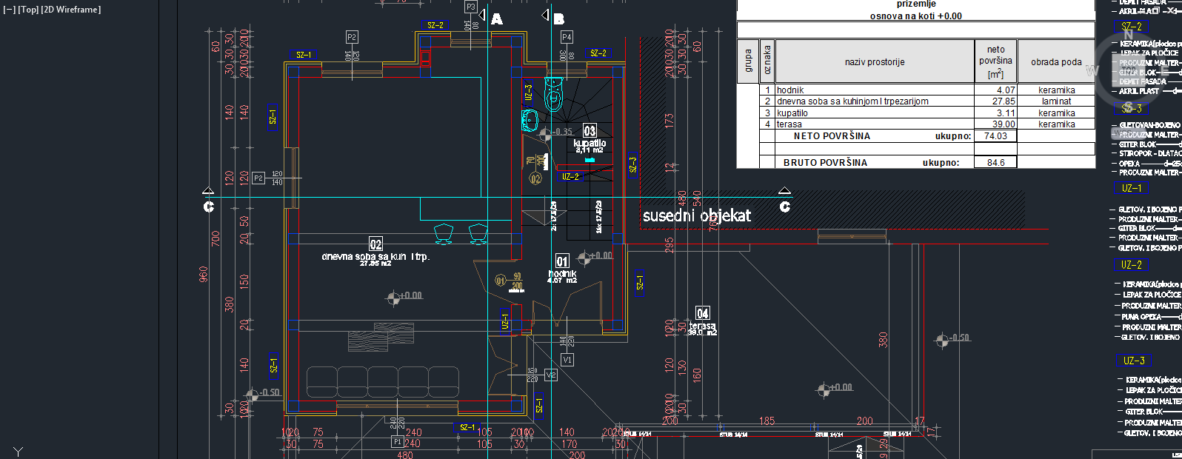
Task: Click the door tag V1
Action: click(567, 360)
